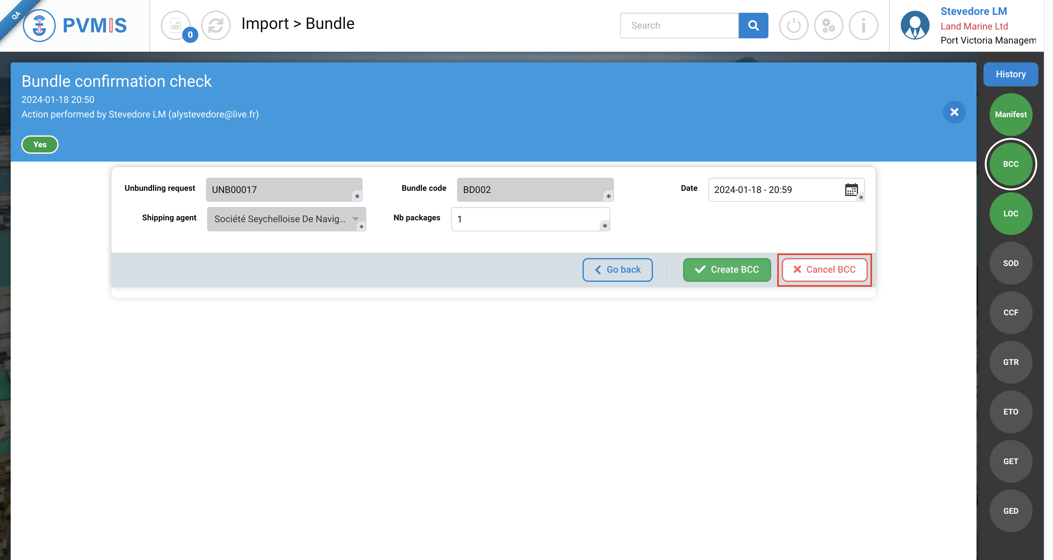1053x560 pixels.
Task: Click the refresh arrows icon
Action: click(216, 25)
